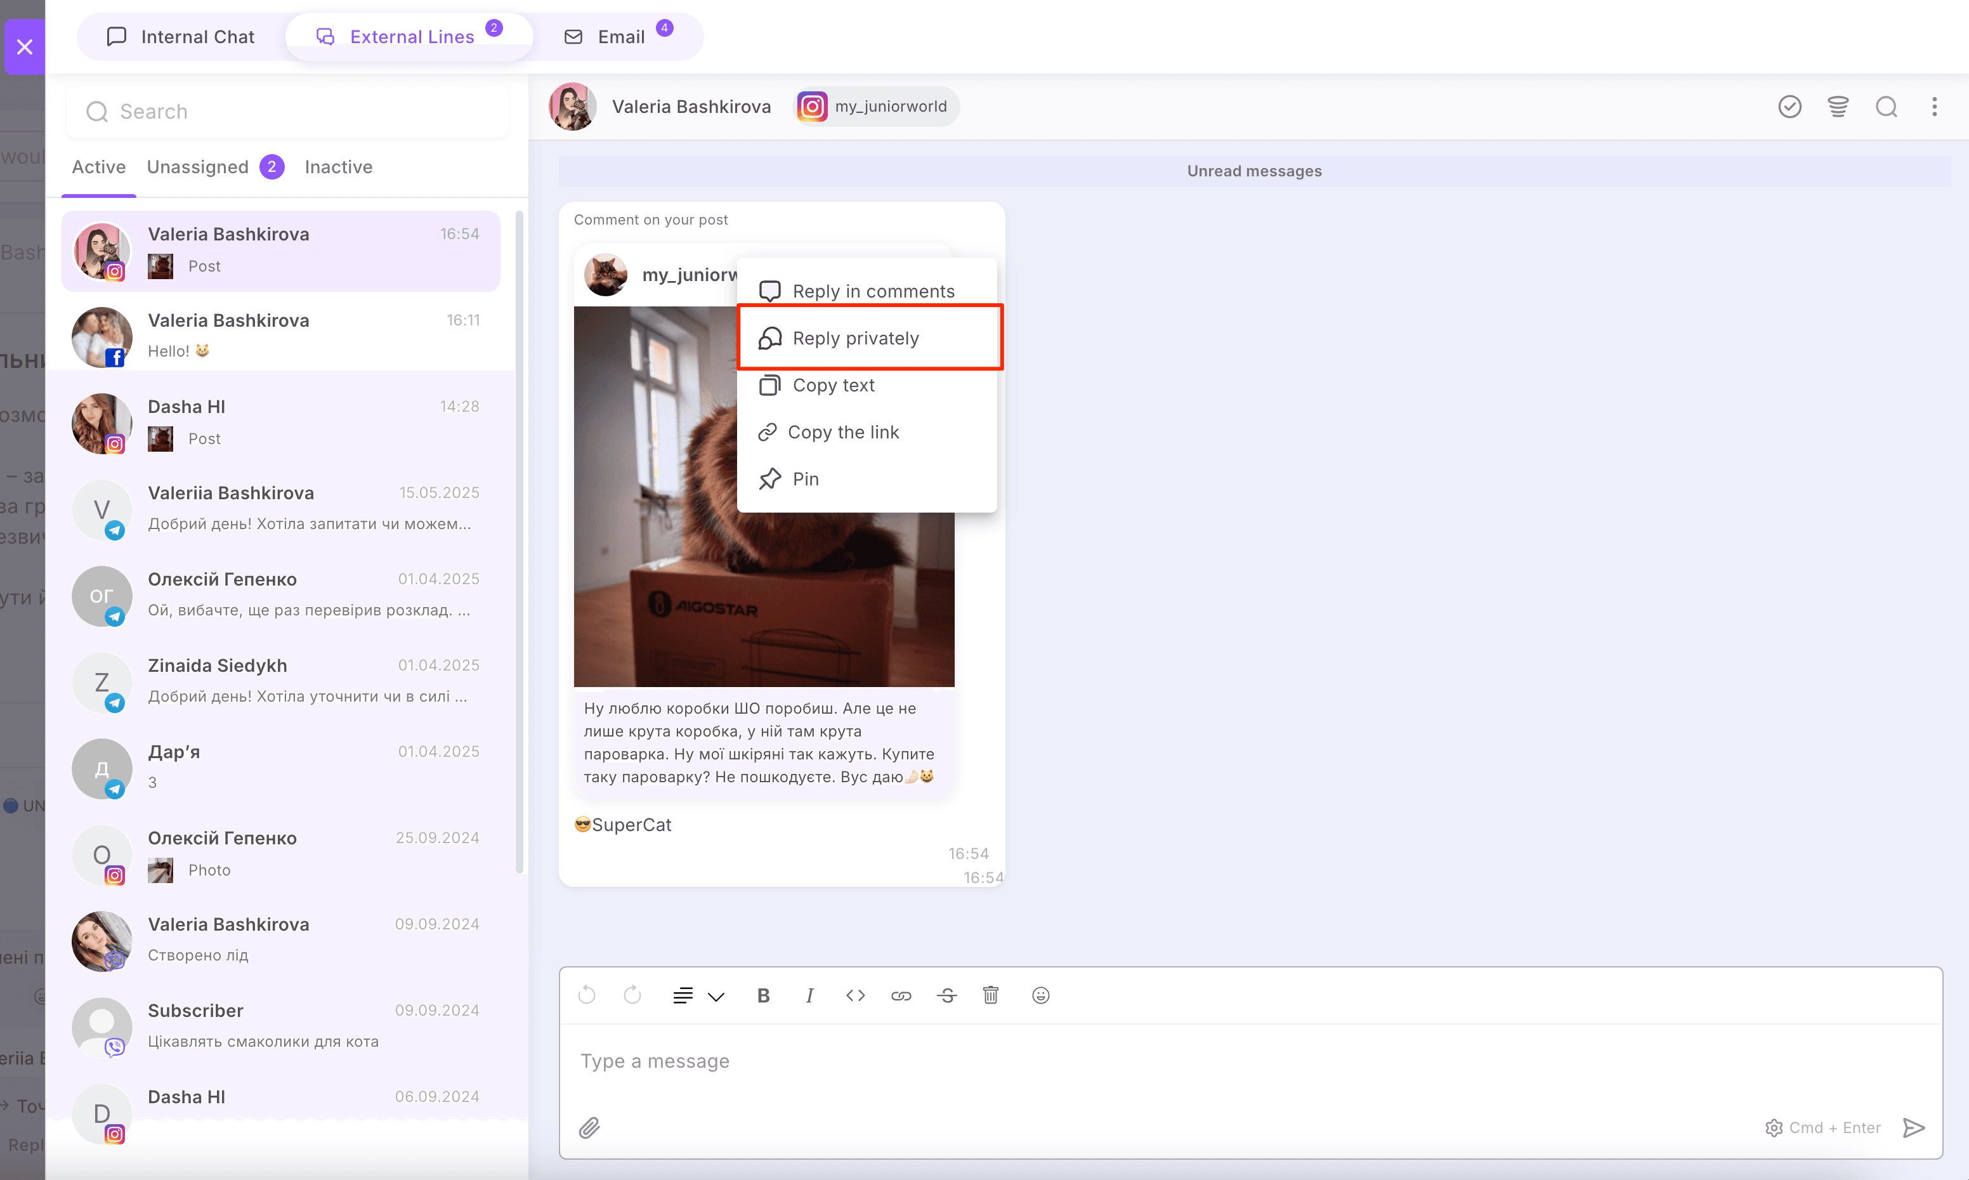Toggle bold formatting in message editor

[x=763, y=995]
